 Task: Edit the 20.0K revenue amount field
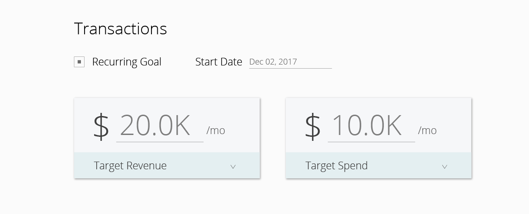click(160, 126)
